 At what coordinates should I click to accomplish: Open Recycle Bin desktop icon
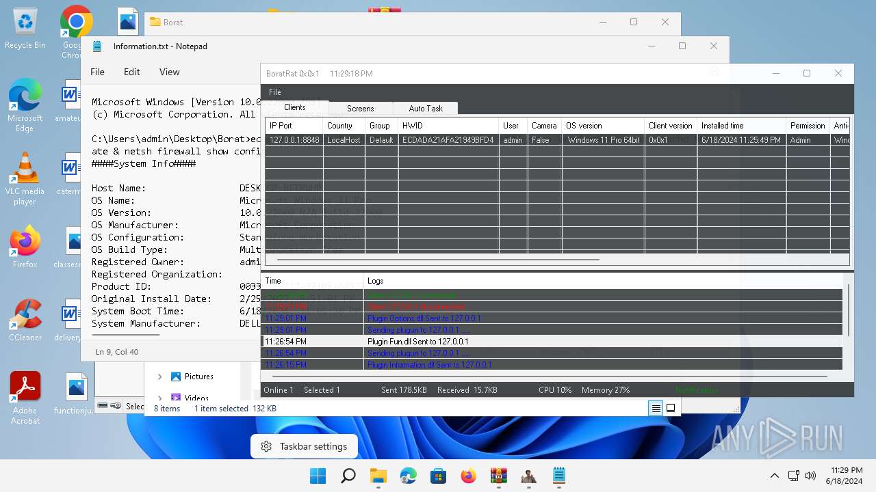pos(25,29)
